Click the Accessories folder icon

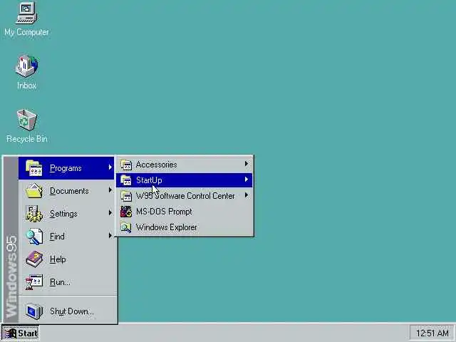(x=126, y=165)
